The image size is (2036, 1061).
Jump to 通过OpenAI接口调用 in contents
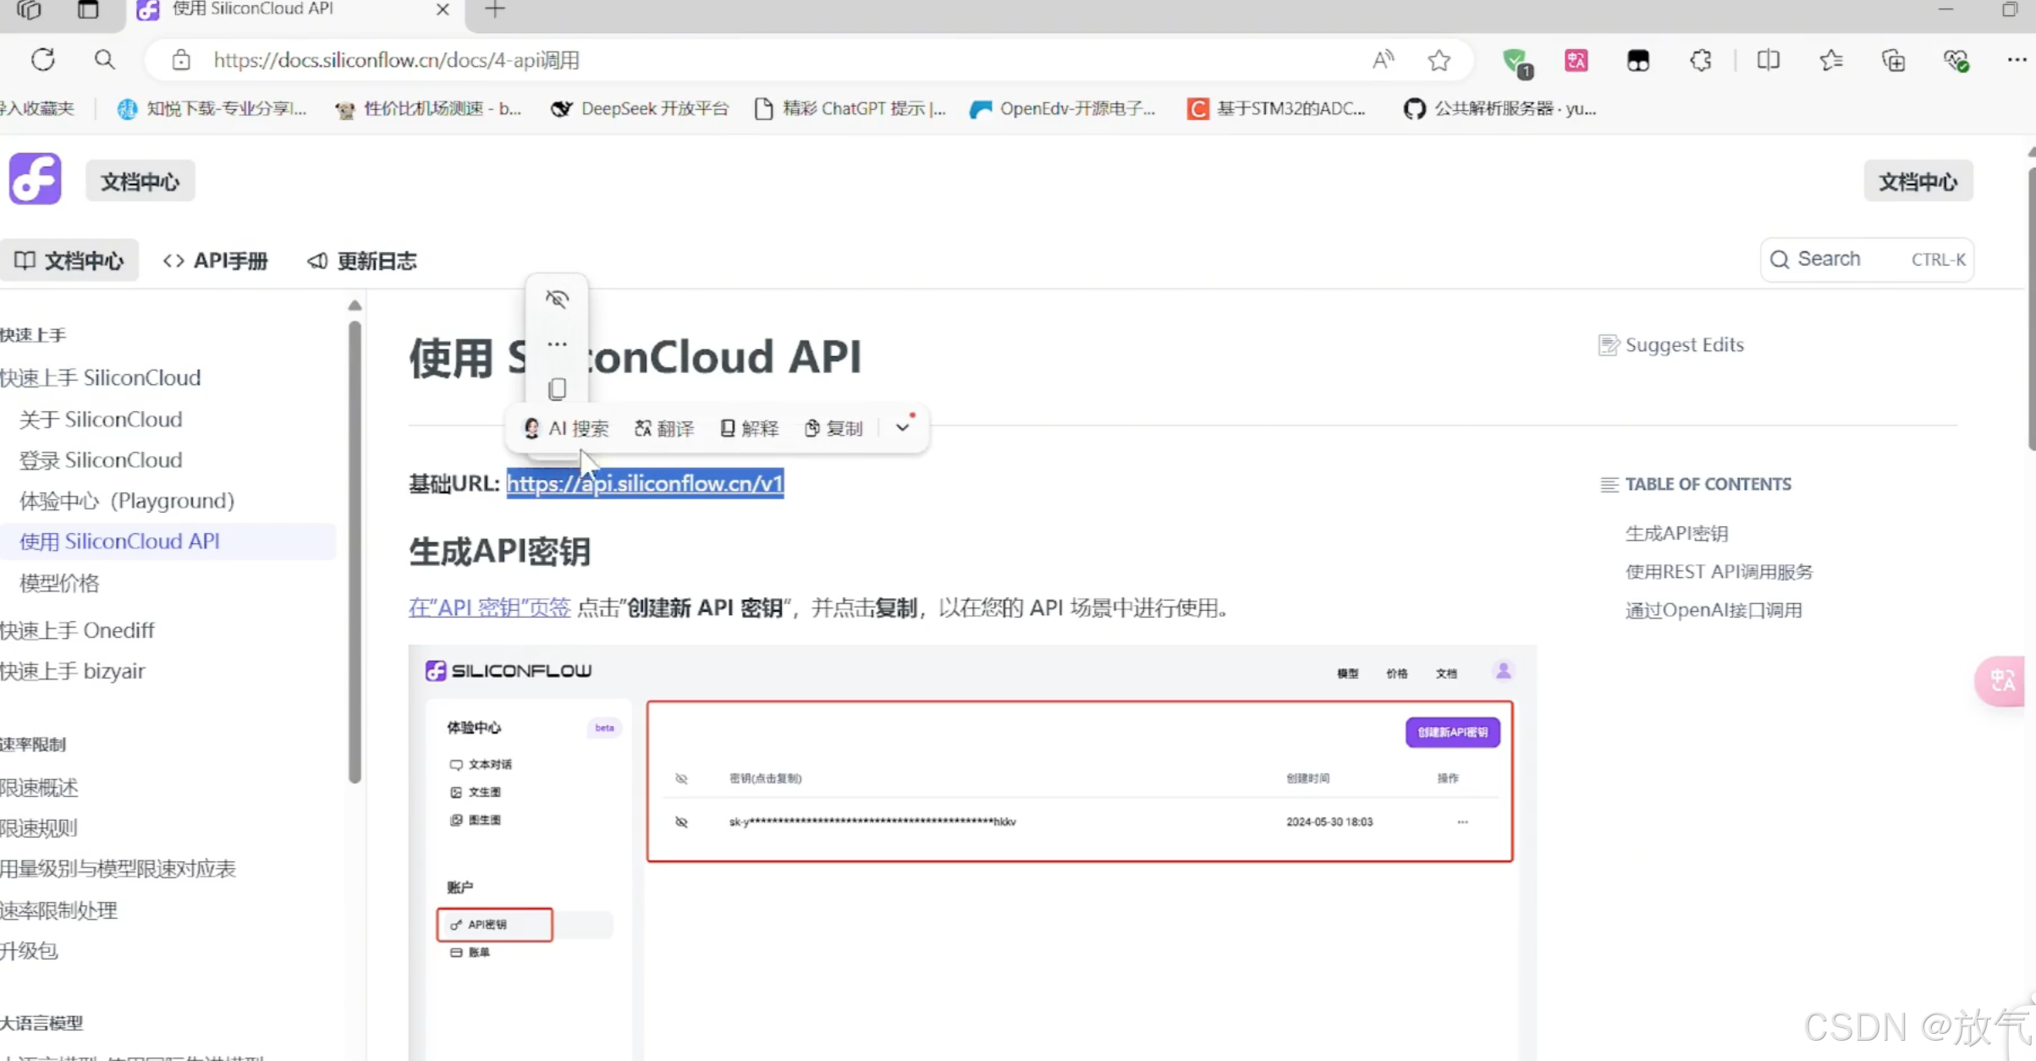click(1713, 609)
